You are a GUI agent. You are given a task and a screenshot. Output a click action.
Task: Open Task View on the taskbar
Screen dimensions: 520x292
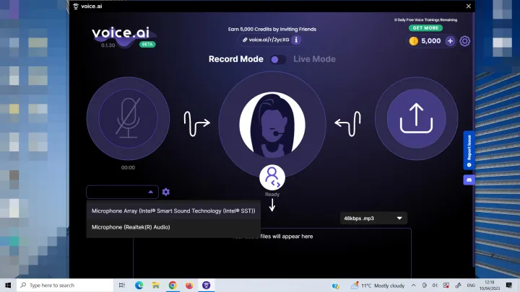pos(122,285)
